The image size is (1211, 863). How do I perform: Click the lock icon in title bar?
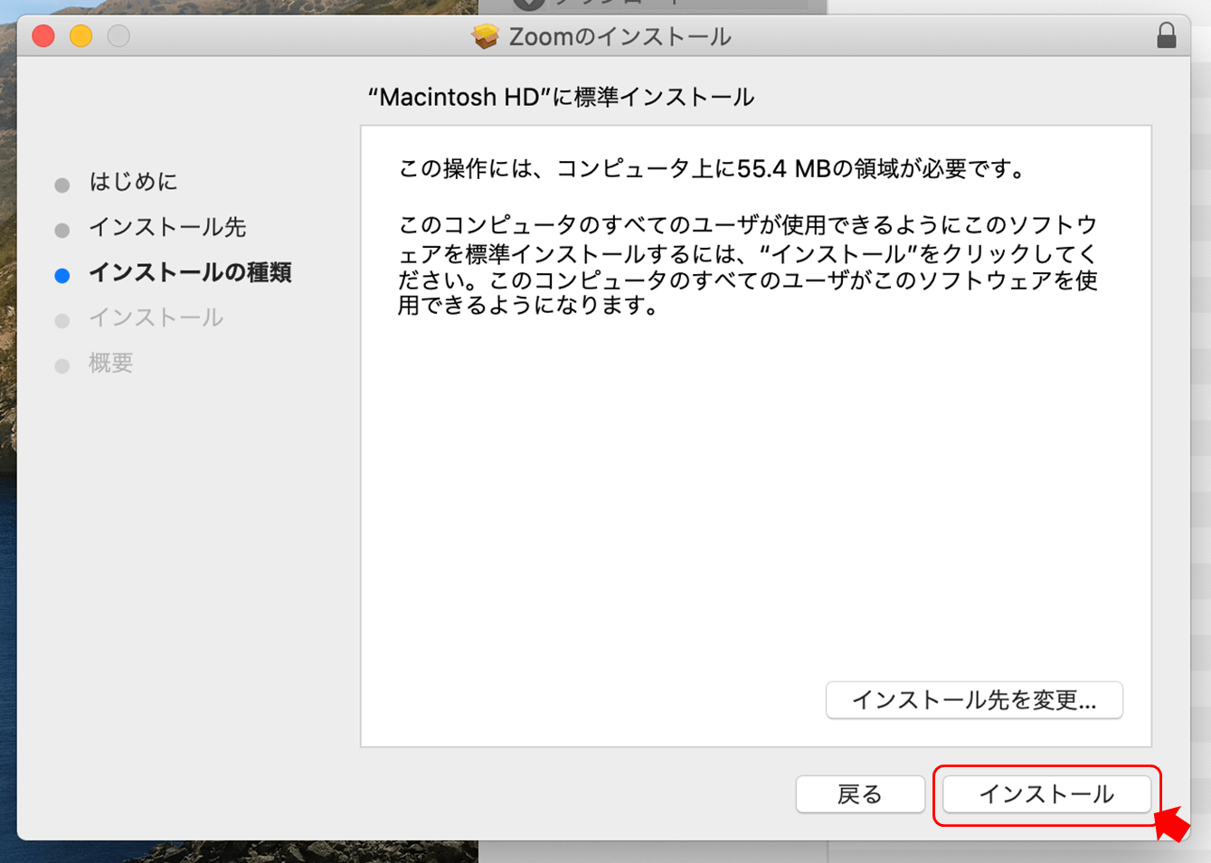(1167, 35)
